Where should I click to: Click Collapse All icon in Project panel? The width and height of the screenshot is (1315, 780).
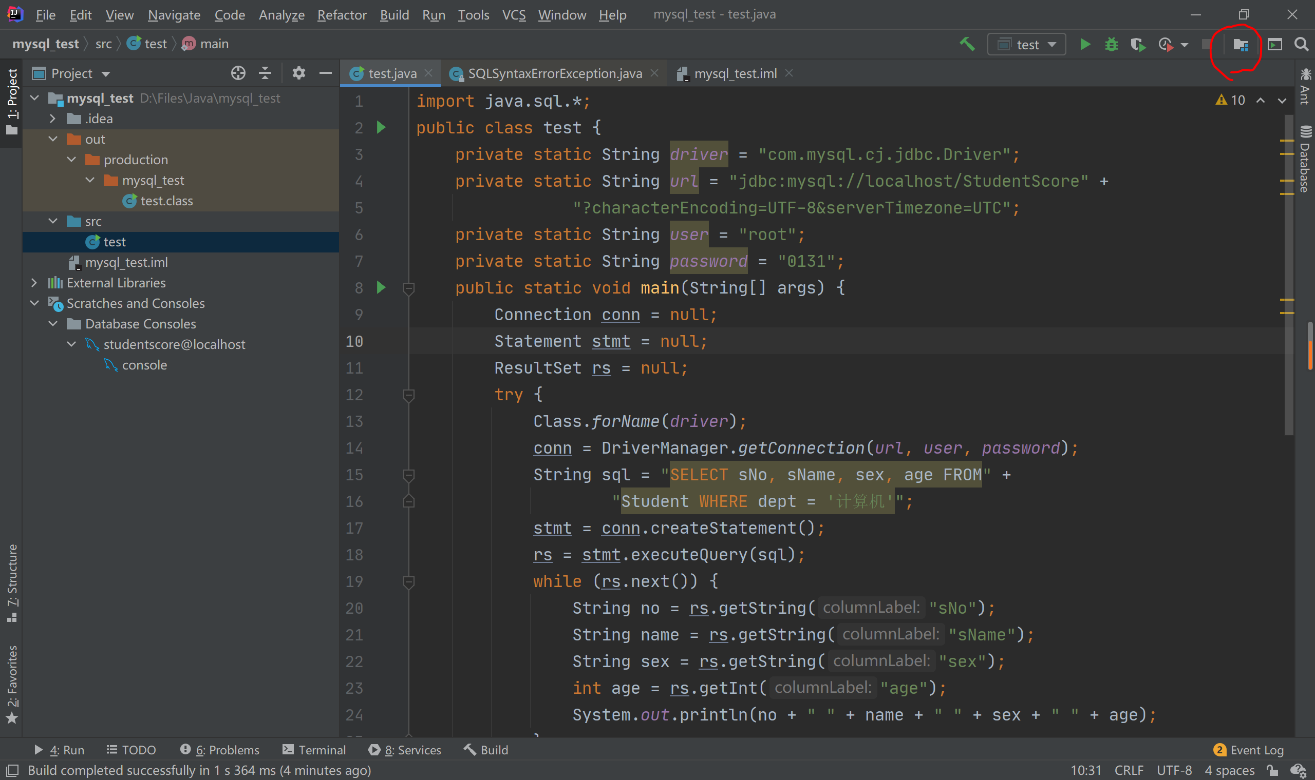(265, 73)
